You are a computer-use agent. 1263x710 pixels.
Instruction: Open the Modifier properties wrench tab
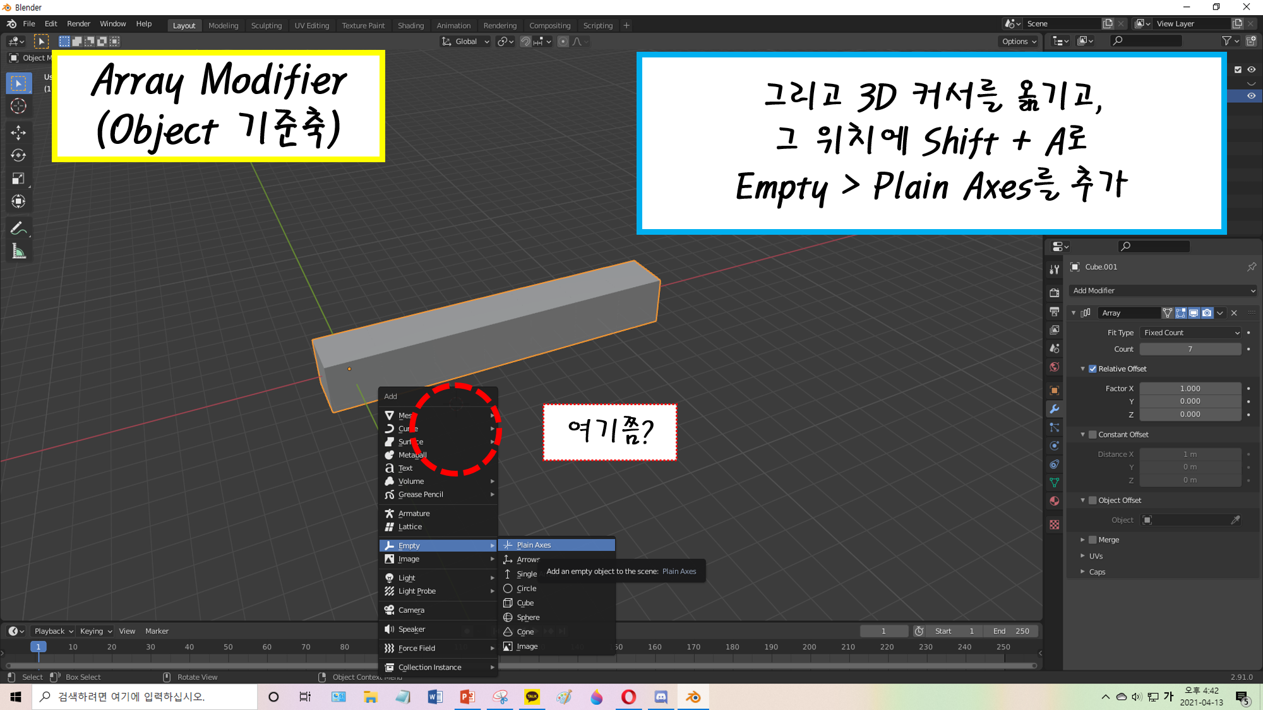pyautogui.click(x=1054, y=409)
